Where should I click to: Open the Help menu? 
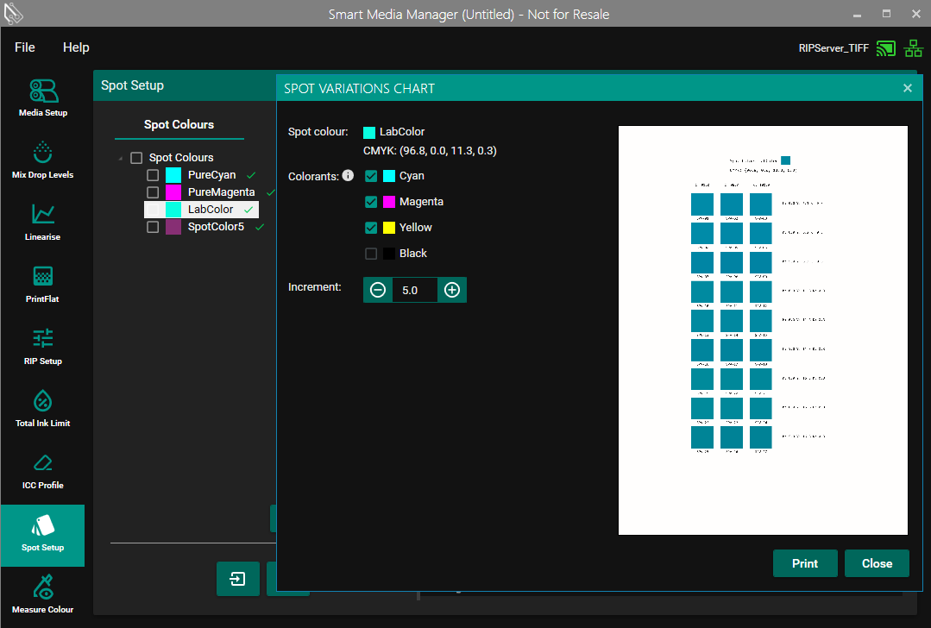pyautogui.click(x=76, y=47)
